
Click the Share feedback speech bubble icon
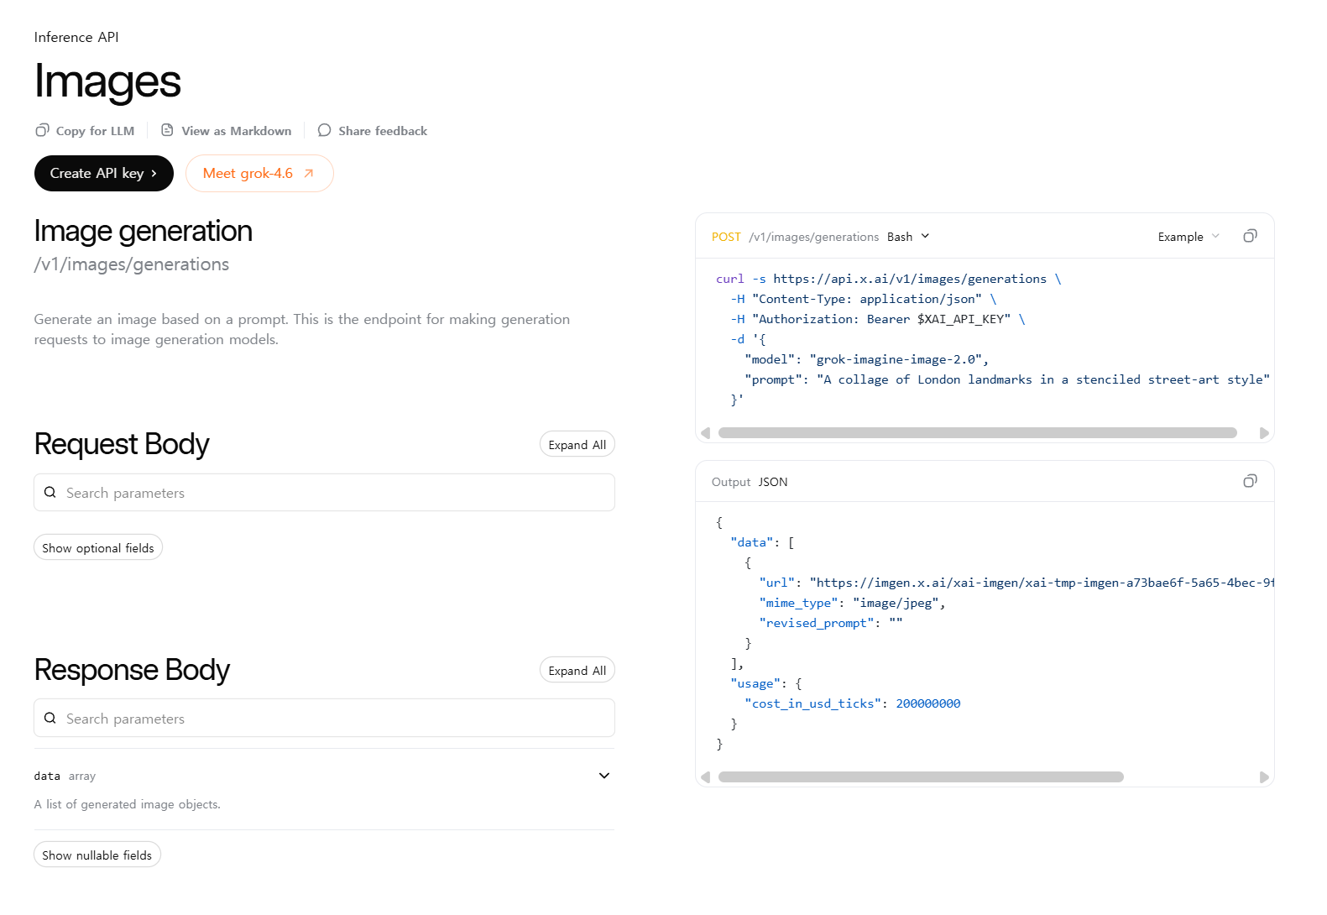[324, 130]
